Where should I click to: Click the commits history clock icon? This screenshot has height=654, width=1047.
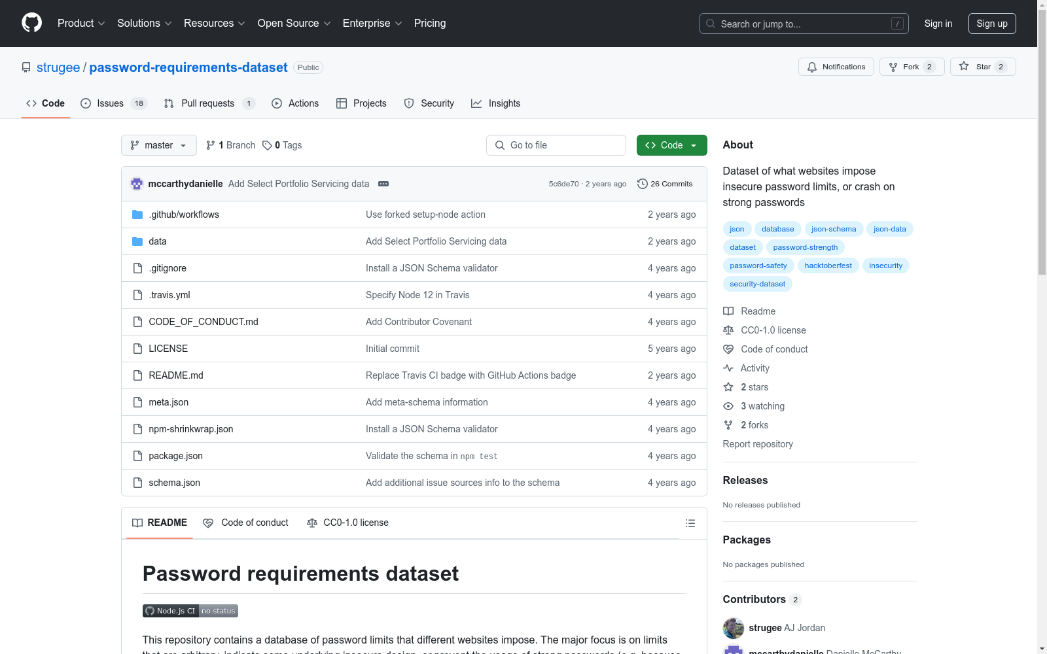(643, 184)
